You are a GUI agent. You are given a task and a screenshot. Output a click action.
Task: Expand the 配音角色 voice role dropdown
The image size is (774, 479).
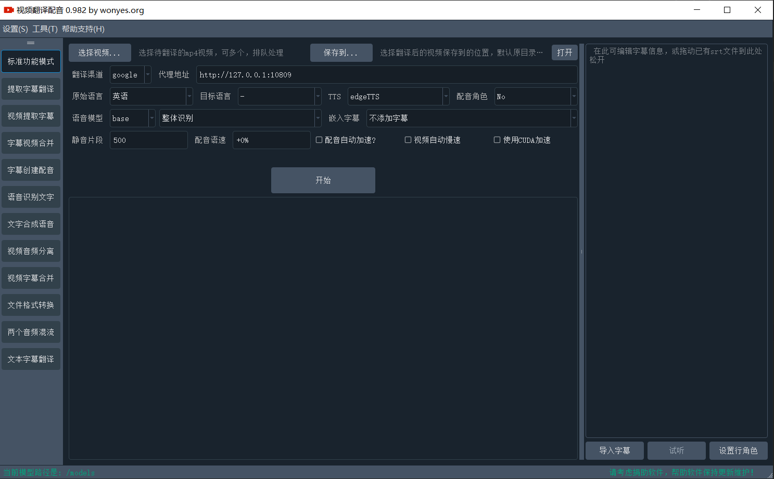tap(573, 96)
